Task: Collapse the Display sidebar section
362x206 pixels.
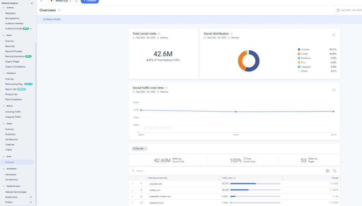Action: click(4, 124)
